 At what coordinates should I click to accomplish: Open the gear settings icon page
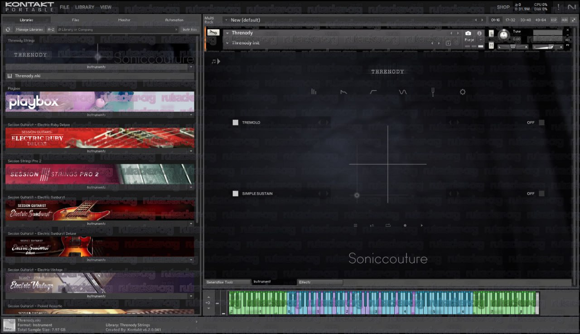click(x=463, y=92)
